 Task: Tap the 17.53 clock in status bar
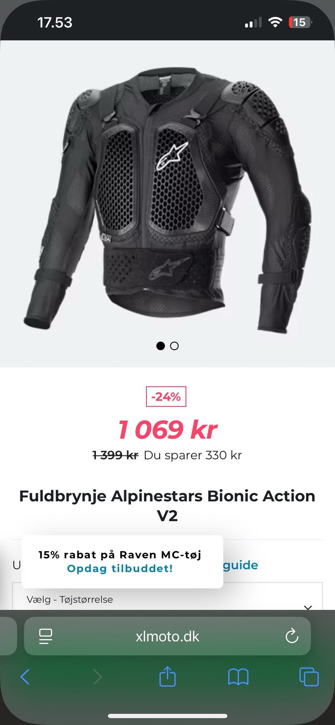55,23
